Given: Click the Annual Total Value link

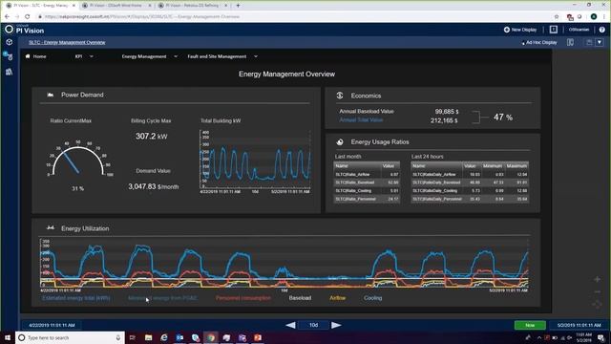Looking at the screenshot, I should tap(361, 120).
